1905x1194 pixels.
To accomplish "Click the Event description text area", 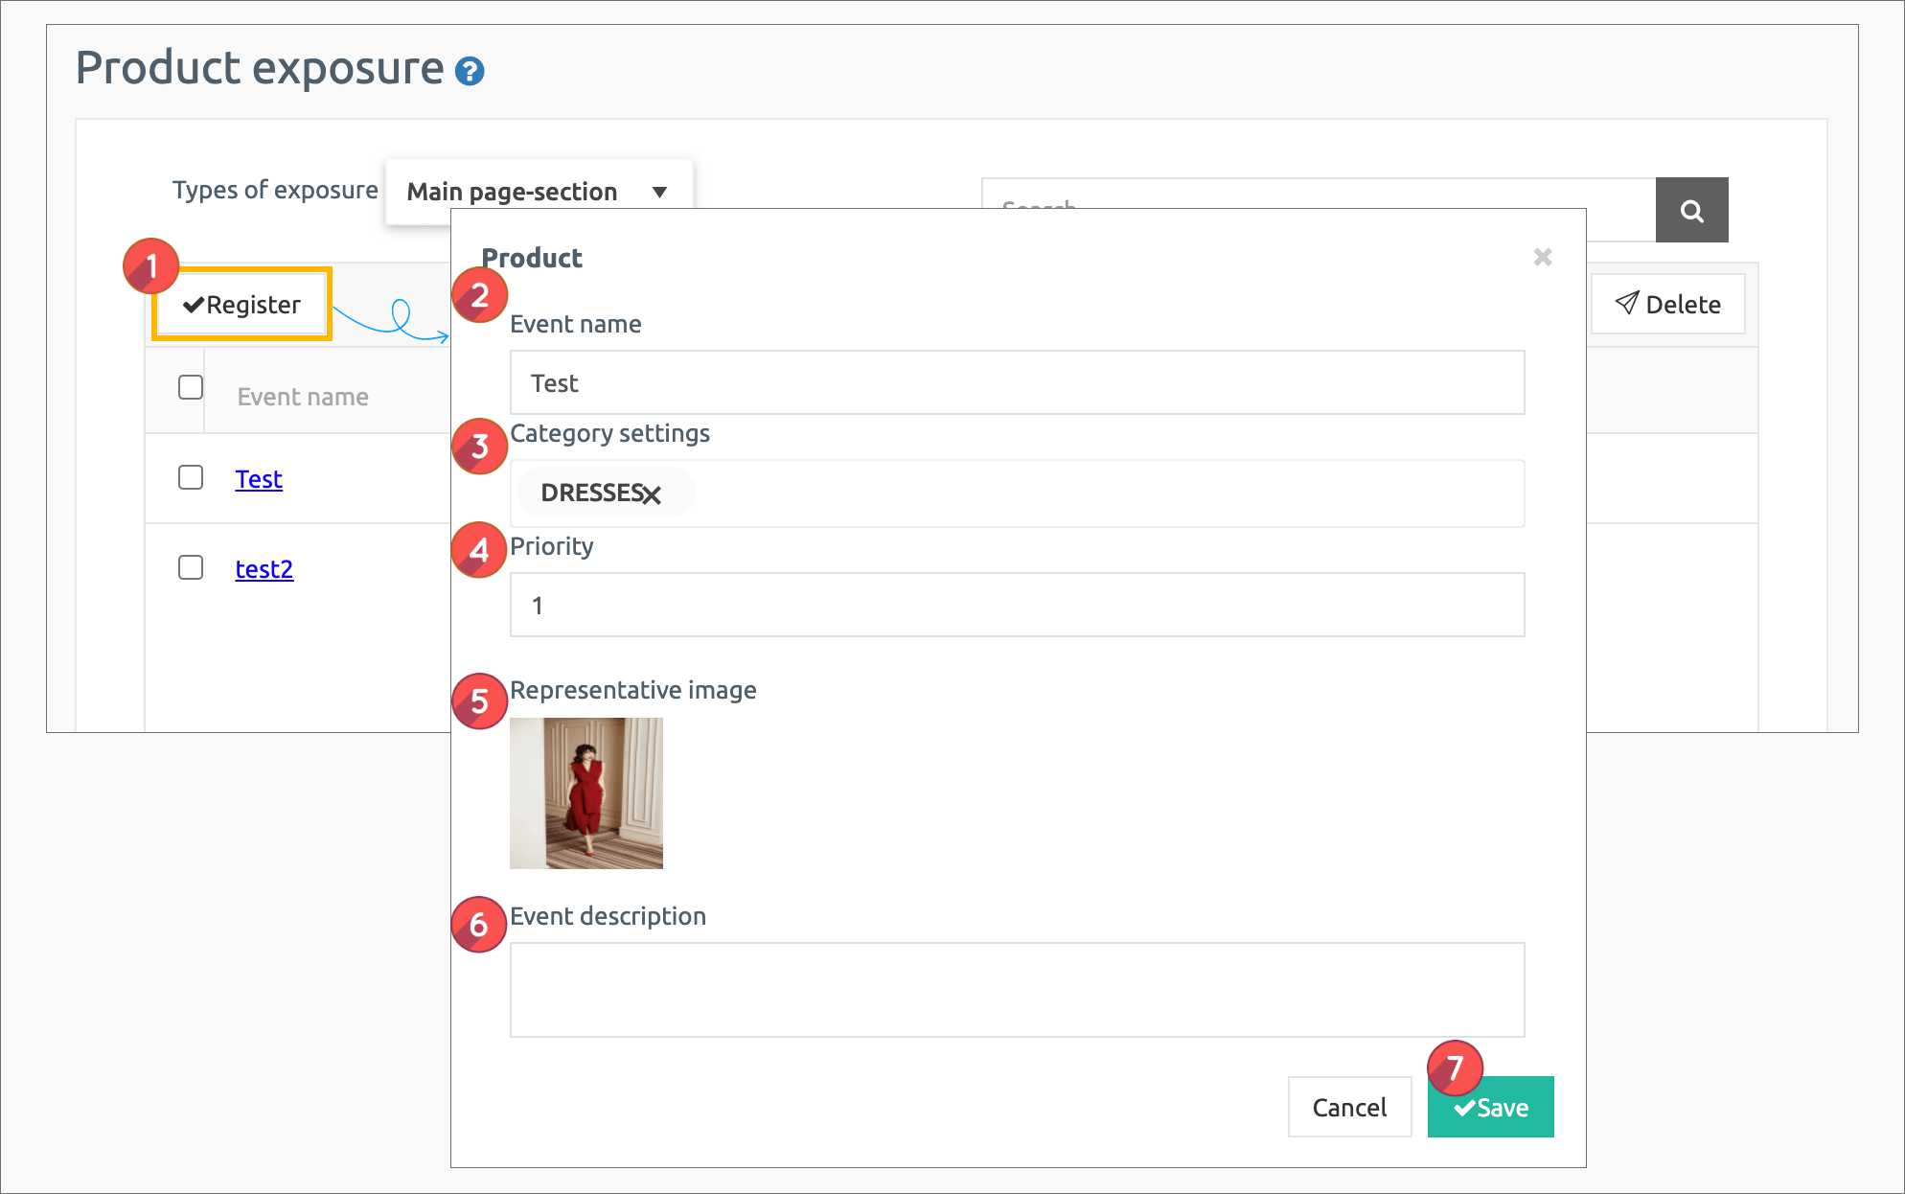I will [1016, 989].
